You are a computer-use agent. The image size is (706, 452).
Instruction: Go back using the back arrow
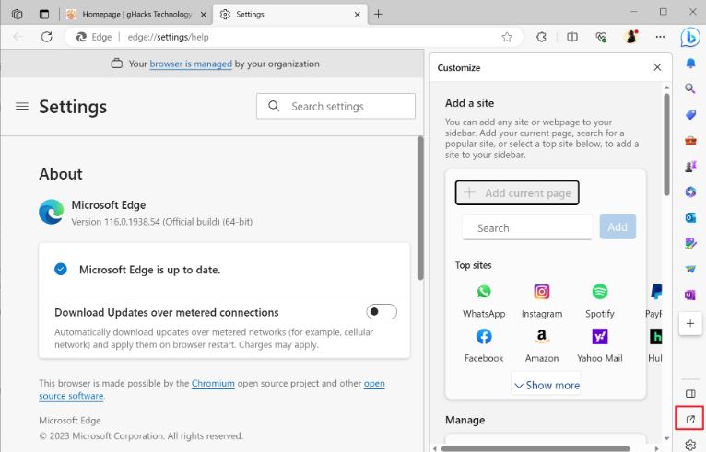(18, 37)
